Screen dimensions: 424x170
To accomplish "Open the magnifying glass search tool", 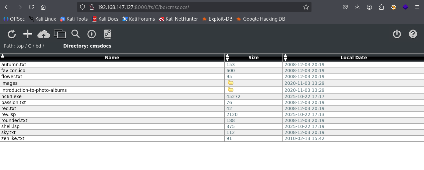I will (76, 34).
